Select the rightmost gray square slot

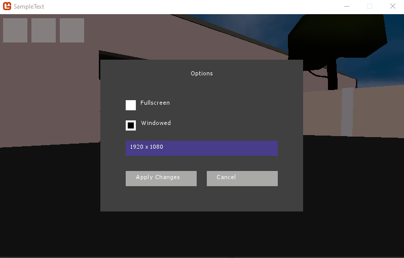72,30
